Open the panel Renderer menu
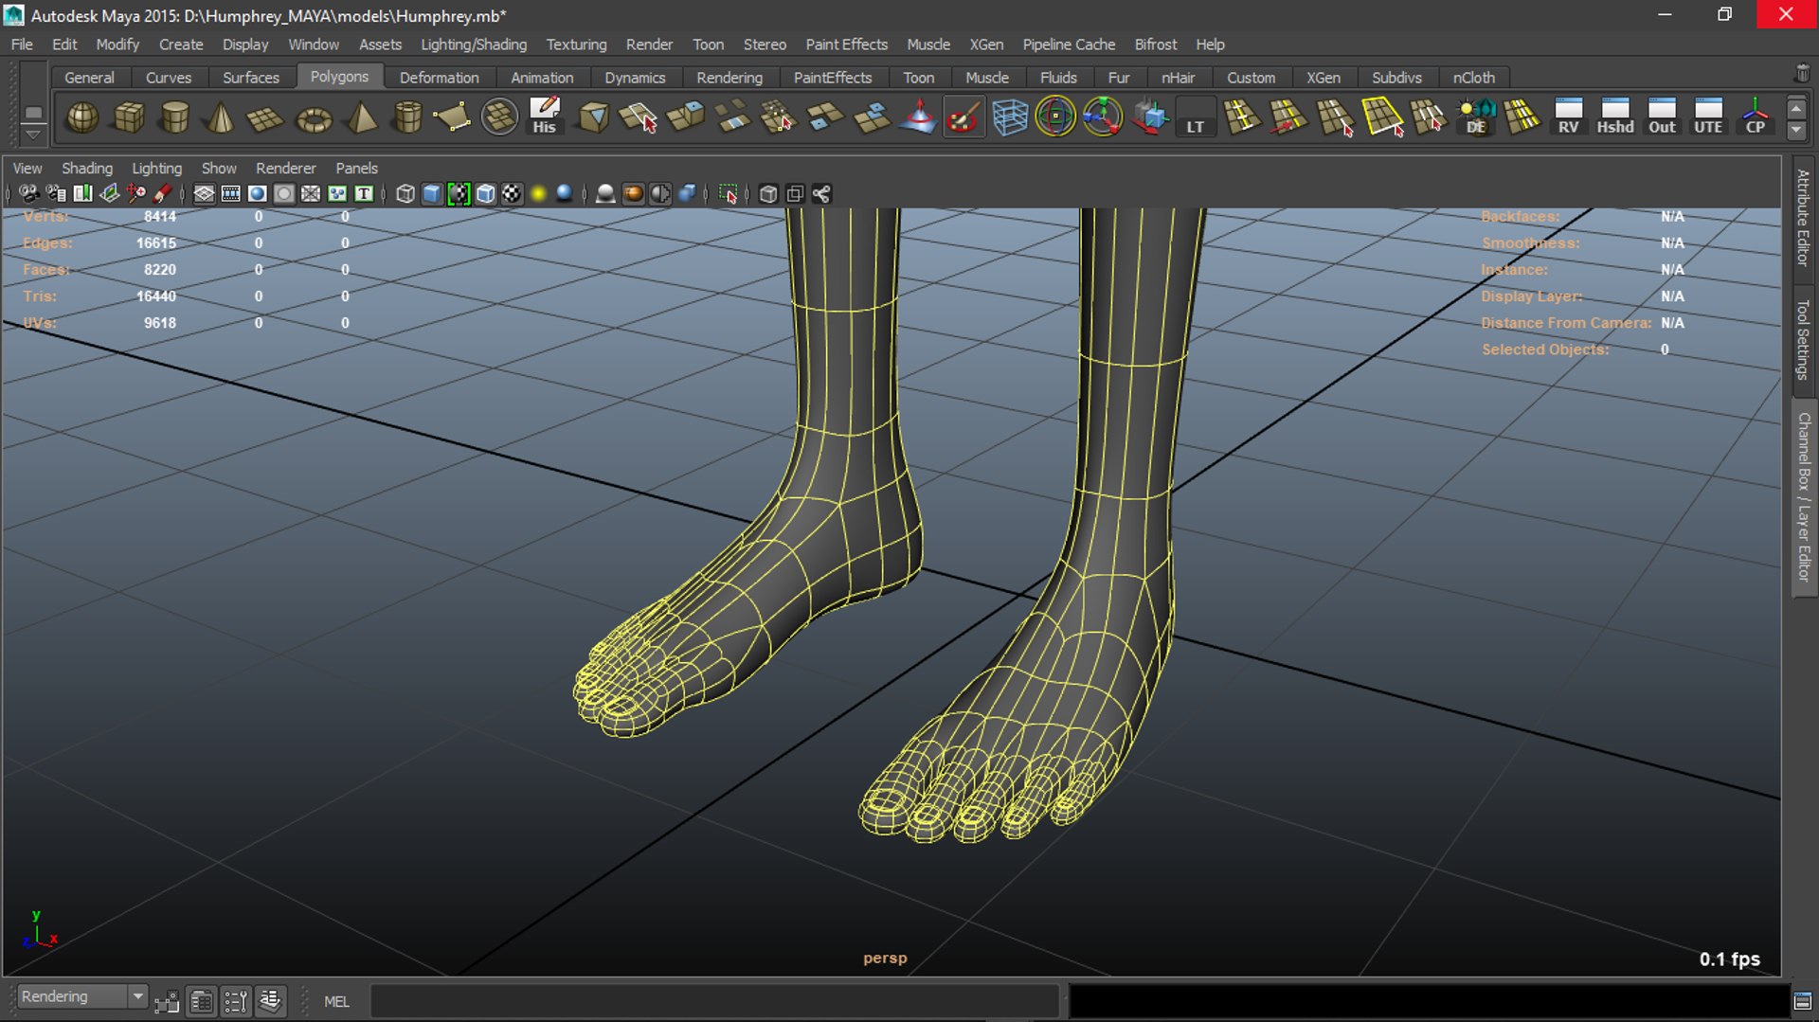This screenshot has height=1022, width=1819. point(286,168)
